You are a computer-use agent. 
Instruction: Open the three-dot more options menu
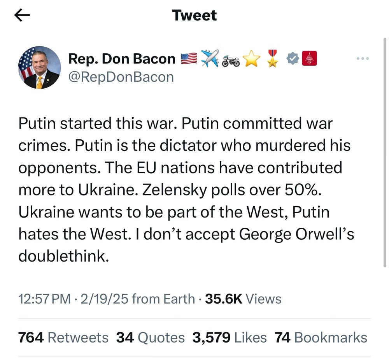[x=362, y=59]
